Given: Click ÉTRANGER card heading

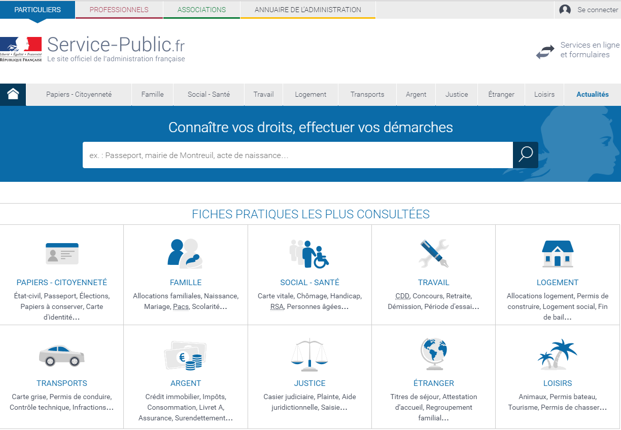Looking at the screenshot, I should coord(434,383).
